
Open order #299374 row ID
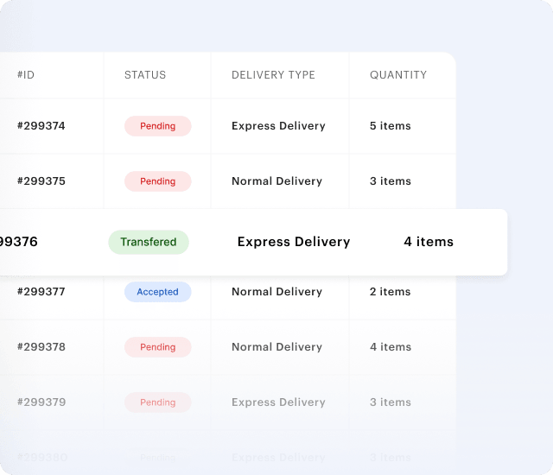tap(41, 126)
